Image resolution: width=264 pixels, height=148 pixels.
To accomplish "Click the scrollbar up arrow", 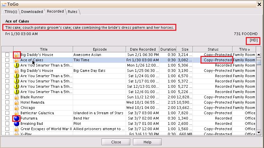I will (x=259, y=55).
